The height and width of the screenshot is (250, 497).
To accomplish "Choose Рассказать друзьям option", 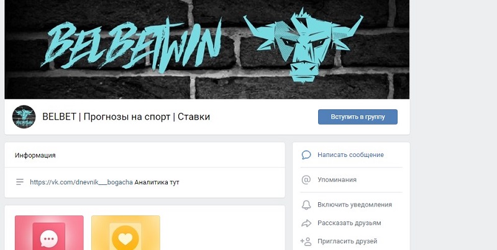I will (349, 223).
